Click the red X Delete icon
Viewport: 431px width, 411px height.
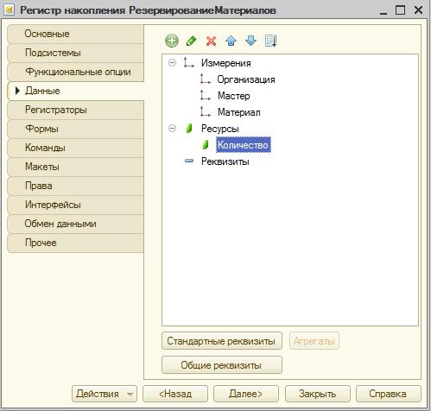tap(211, 41)
